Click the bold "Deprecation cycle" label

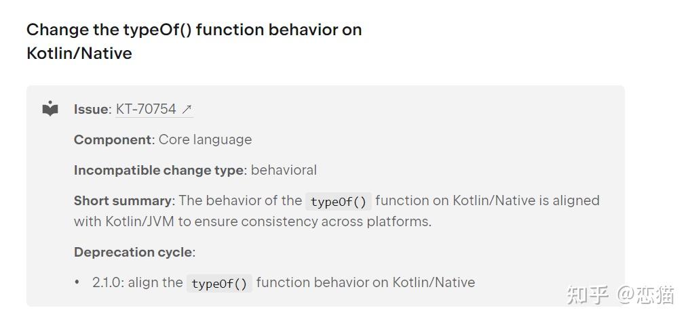132,252
